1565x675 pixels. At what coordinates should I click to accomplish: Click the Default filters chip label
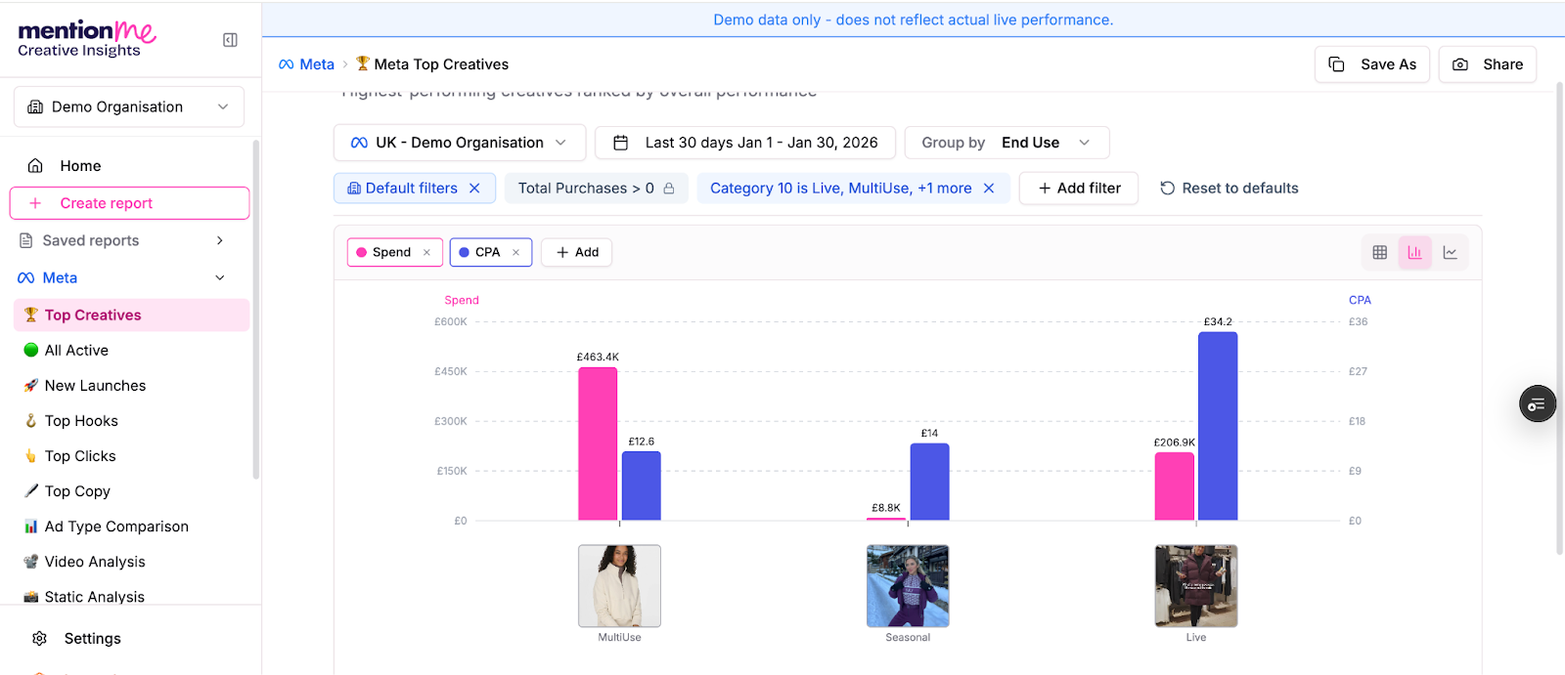[411, 189]
